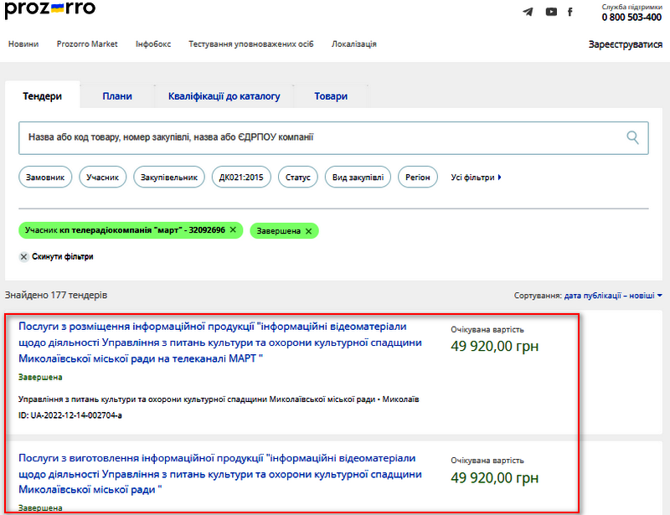The width and height of the screenshot is (670, 515).
Task: Open the Сортування sort dropdown
Action: [x=612, y=296]
